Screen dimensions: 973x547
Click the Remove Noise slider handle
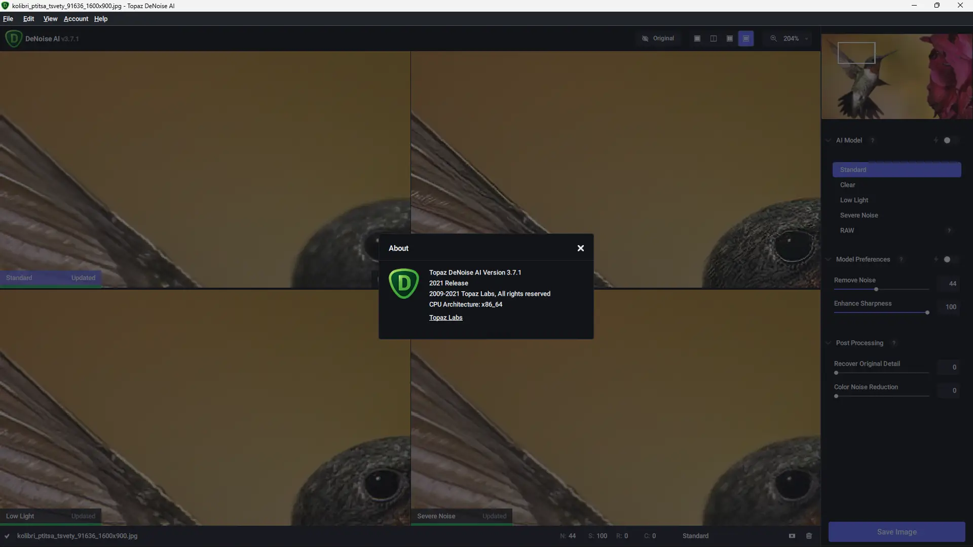coord(876,289)
